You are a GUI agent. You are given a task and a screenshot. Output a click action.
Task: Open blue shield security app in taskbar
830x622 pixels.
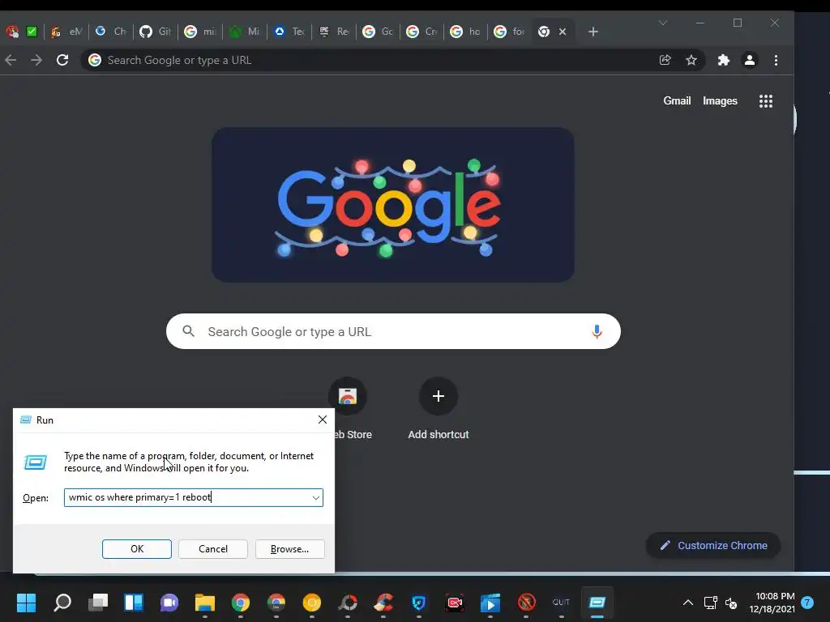coord(419,603)
